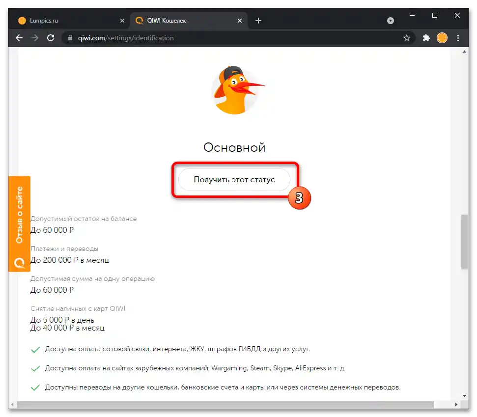Click the Основной status heading
Viewport: 477px width, 417px height.
[x=234, y=147]
